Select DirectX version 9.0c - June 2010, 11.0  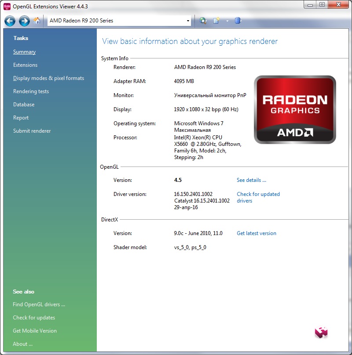pyautogui.click(x=198, y=233)
